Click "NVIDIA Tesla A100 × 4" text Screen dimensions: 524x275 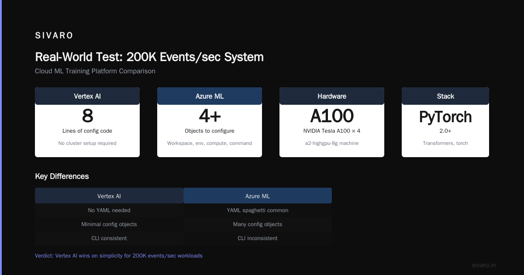332,131
